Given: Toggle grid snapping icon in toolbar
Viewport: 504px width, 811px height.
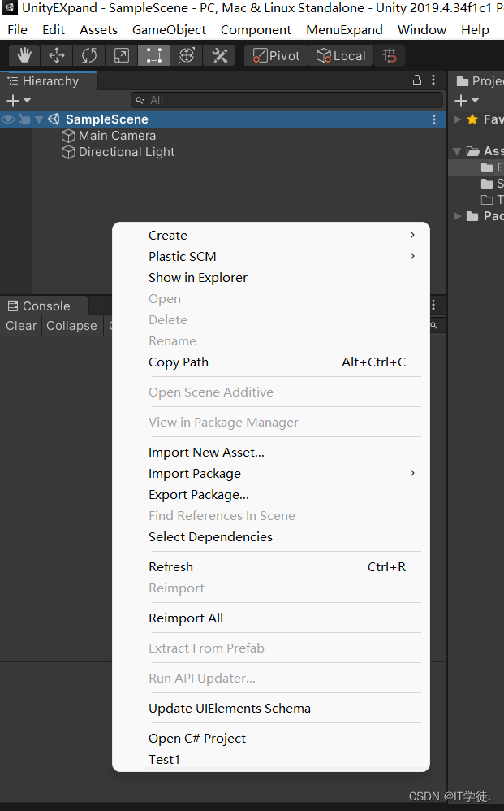Looking at the screenshot, I should tap(390, 56).
